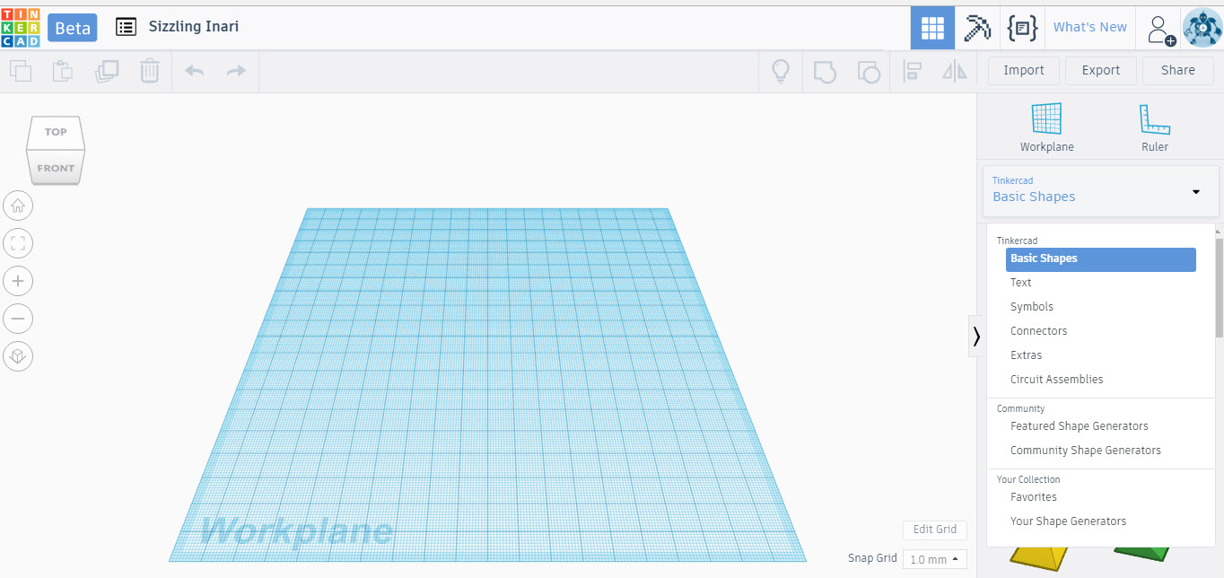Click the Group shapes icon
Screen dimensions: 1224x578
(x=825, y=72)
